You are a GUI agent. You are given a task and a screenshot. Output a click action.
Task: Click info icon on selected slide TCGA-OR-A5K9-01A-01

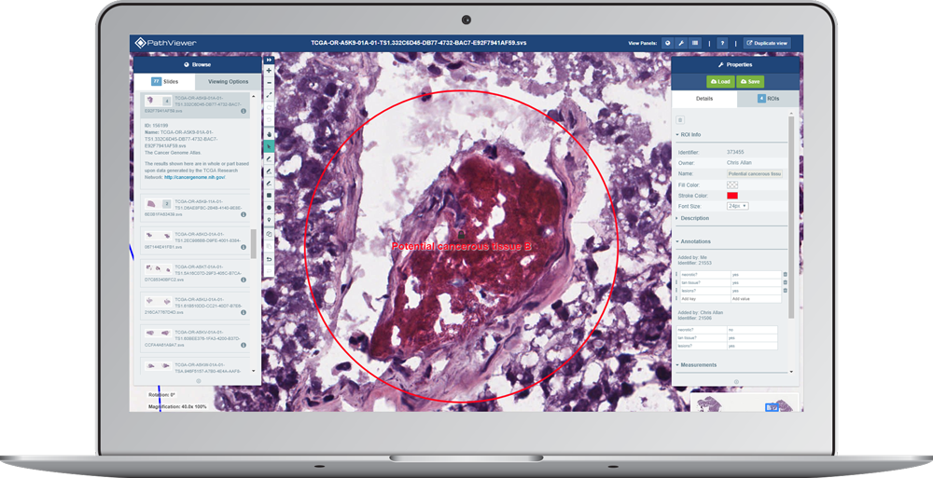244,111
